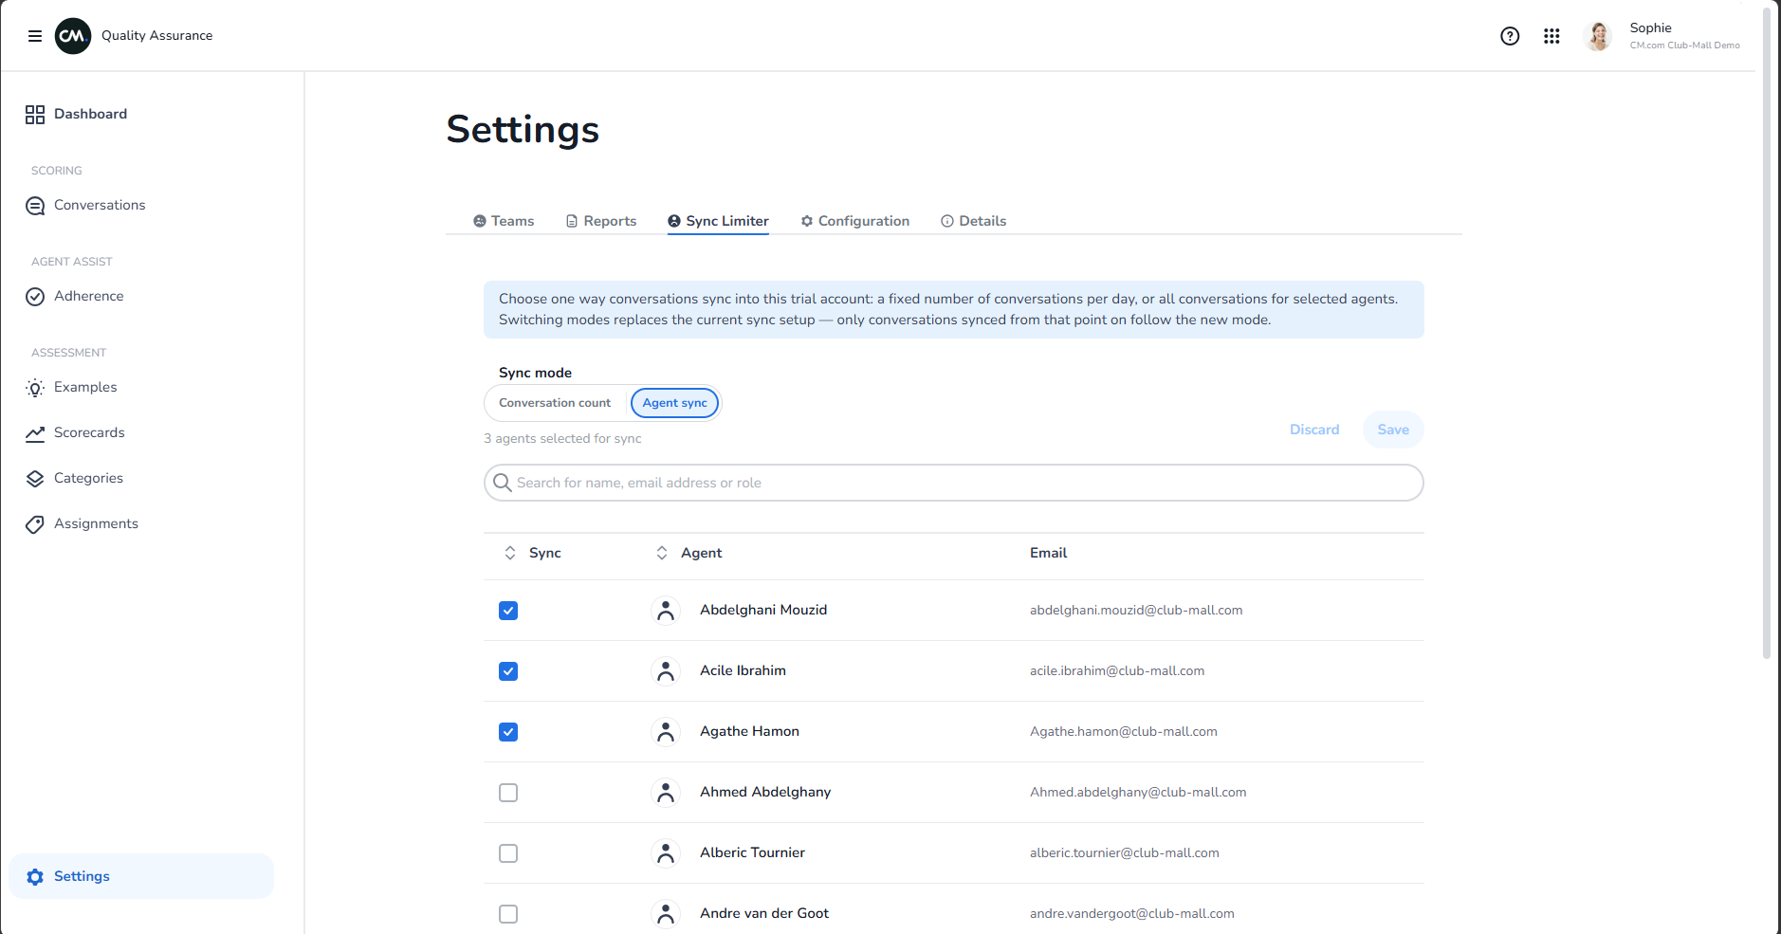This screenshot has width=1781, height=934.
Task: Enable sync for Andre van der Goot
Action: [508, 914]
